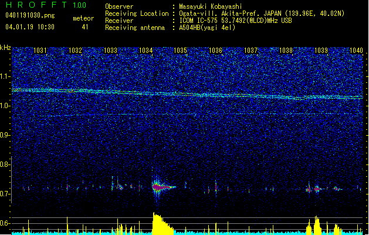The width and height of the screenshot is (369, 235).
Task: Click the Receiving Location label
Action: click(137, 14)
